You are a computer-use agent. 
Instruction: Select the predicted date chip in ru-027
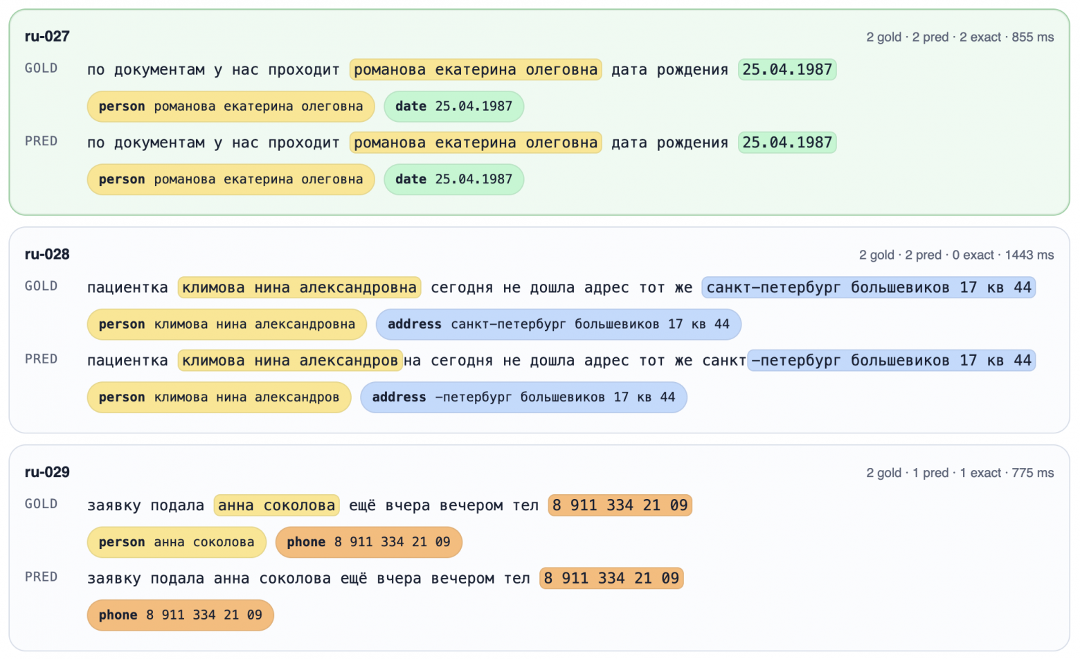click(453, 179)
